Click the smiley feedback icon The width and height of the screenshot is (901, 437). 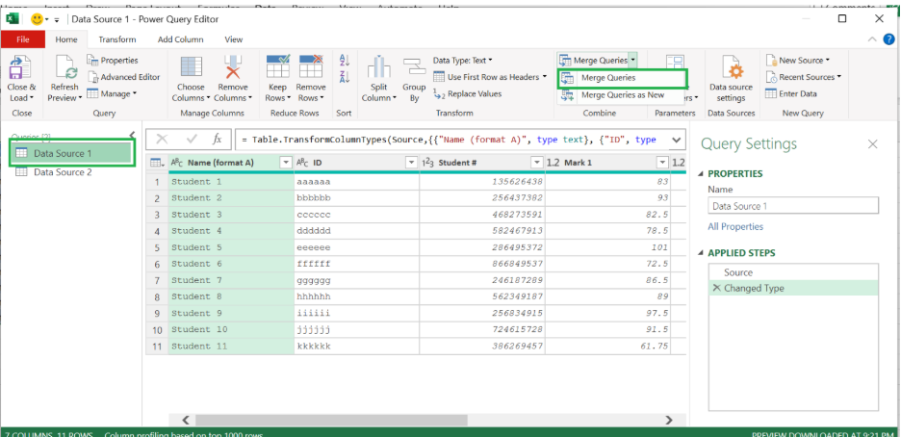click(x=38, y=19)
